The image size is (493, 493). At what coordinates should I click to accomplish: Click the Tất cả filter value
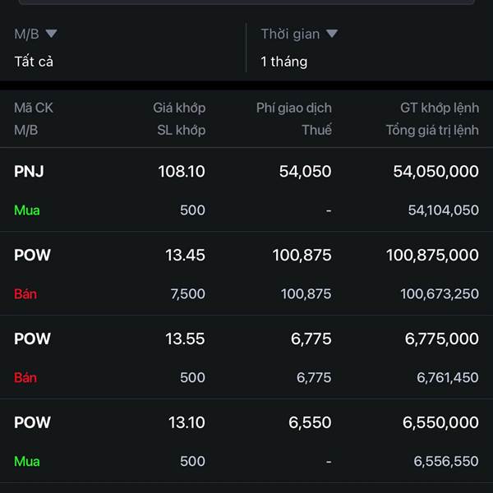(x=34, y=62)
